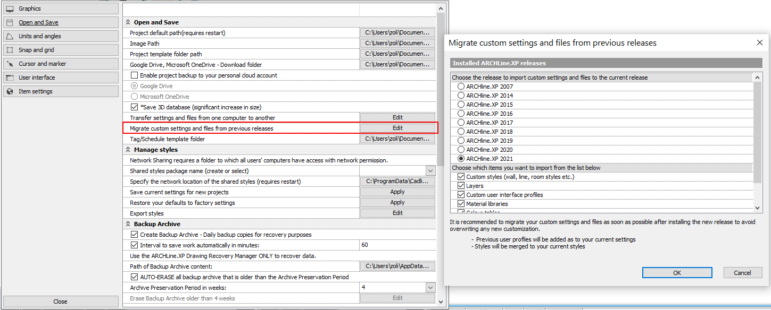Close the Migrate dialog with X

759,42
